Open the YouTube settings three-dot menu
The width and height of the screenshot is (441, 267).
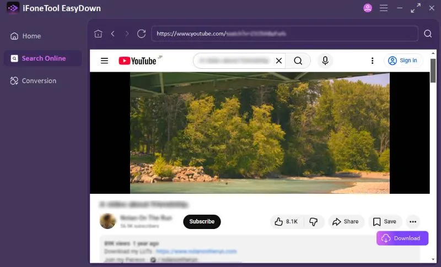click(x=373, y=61)
